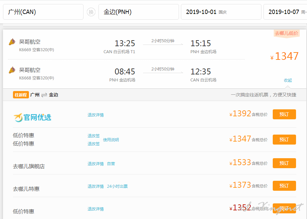Viewport: 307px width, 219px height.
Task: Click the 13:25 departure time
Action: [125, 43]
